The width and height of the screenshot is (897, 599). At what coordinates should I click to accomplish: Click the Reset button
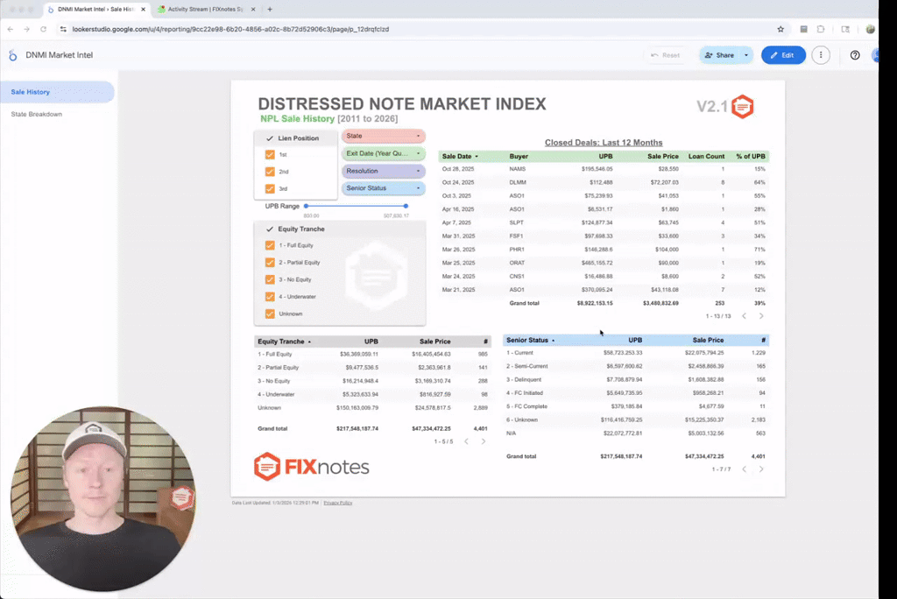pos(666,55)
